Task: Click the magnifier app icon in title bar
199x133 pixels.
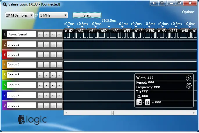Action: (5, 4)
